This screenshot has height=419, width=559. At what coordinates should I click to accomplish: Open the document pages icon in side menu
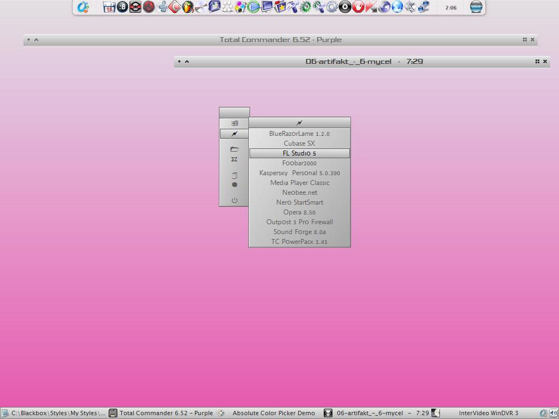[x=234, y=175]
